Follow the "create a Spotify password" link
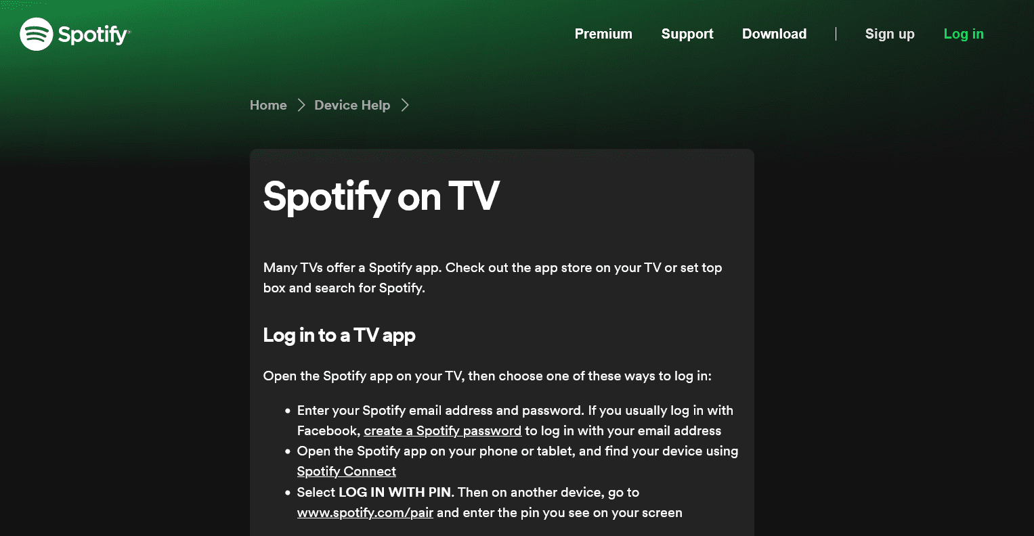Image resolution: width=1034 pixels, height=536 pixels. click(x=442, y=431)
